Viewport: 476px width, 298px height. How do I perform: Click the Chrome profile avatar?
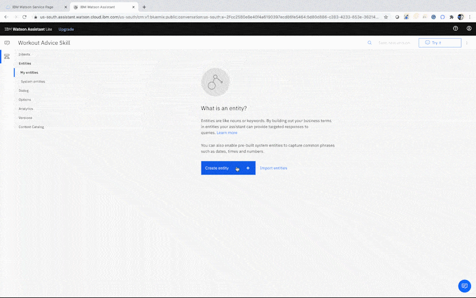coord(460,17)
